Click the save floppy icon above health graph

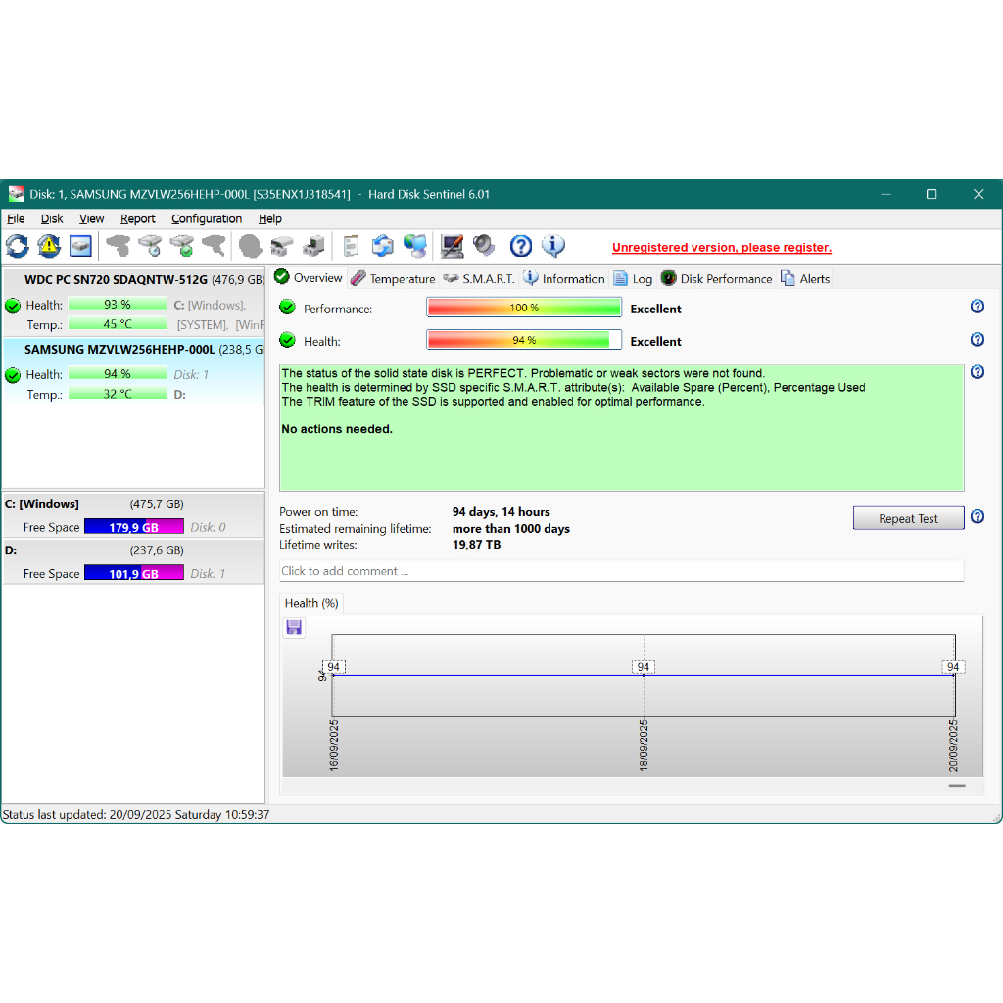pos(294,627)
